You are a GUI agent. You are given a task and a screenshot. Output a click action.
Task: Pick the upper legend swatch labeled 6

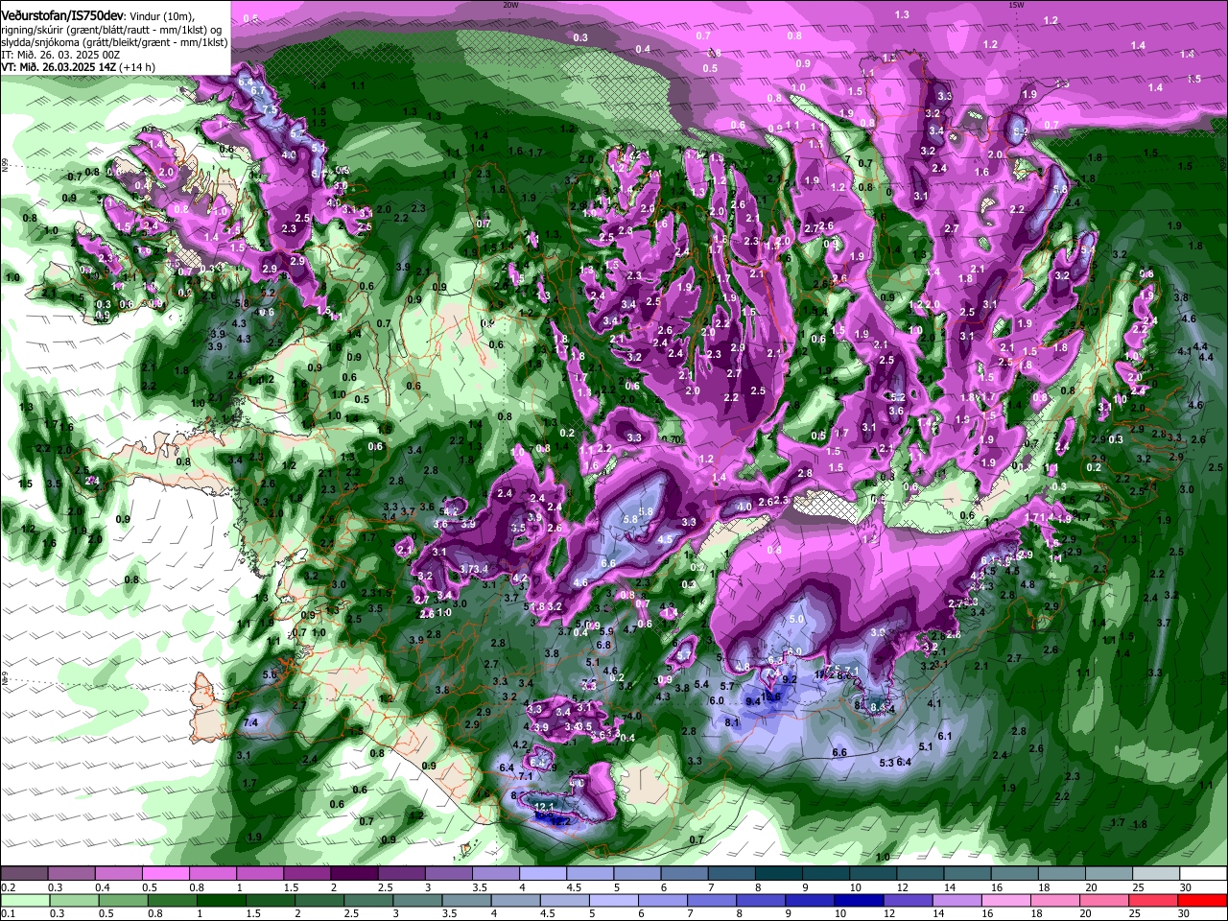(x=684, y=873)
